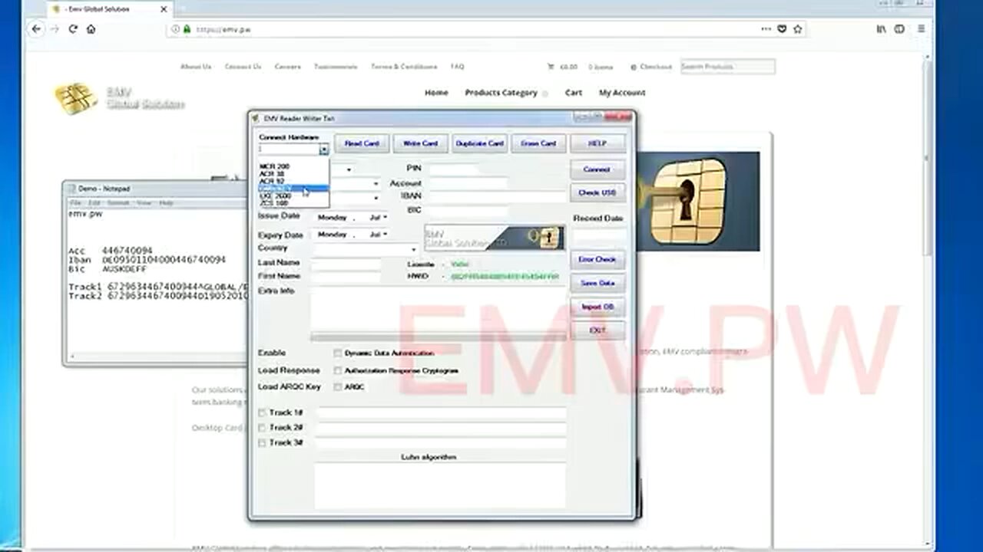Expand the Country dropdown
This screenshot has width=983, height=552.
[x=413, y=250]
